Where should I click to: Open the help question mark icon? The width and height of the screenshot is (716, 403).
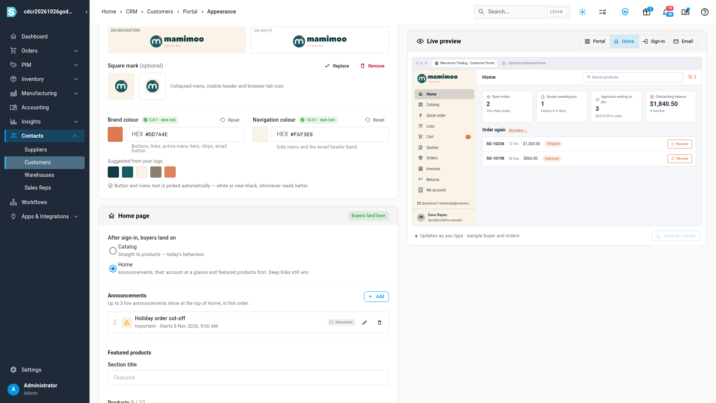(x=705, y=12)
